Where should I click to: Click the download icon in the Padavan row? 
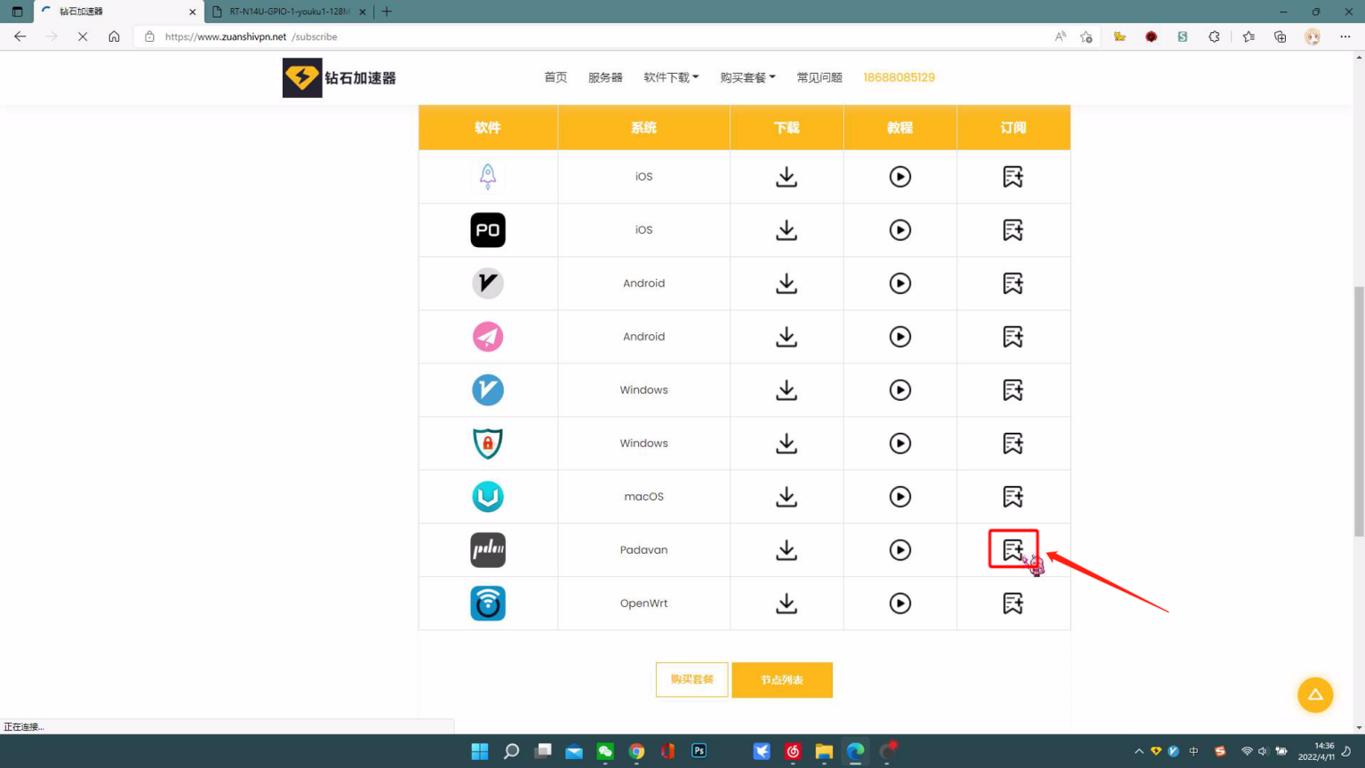(x=786, y=549)
